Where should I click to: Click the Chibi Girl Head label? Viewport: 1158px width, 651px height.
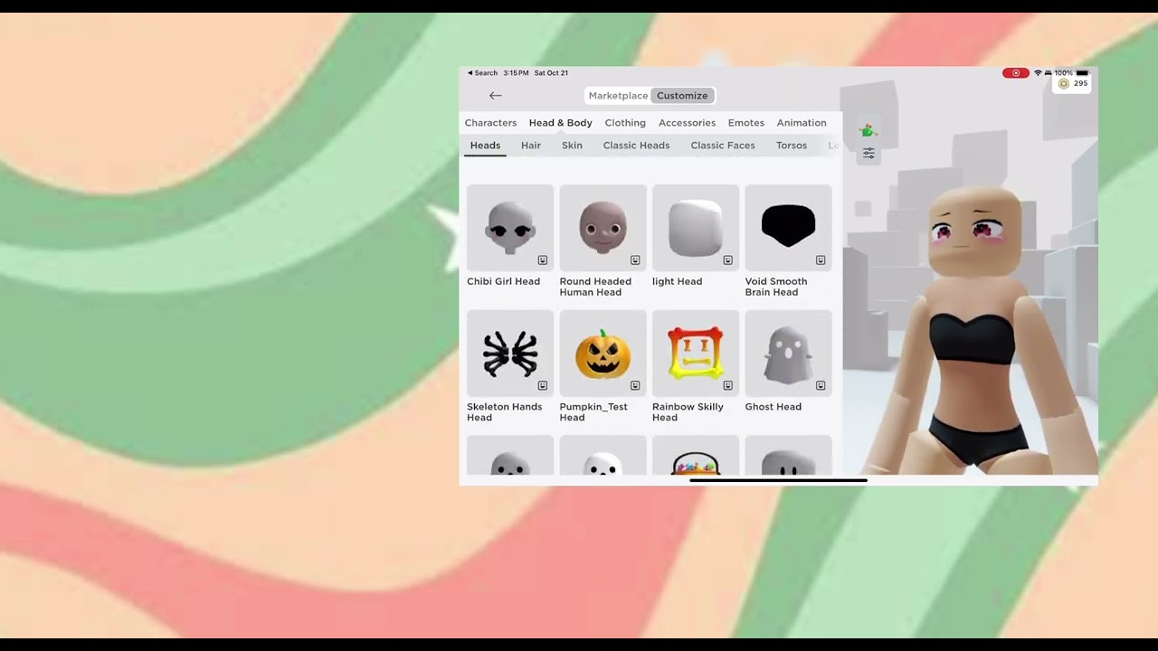click(x=503, y=281)
